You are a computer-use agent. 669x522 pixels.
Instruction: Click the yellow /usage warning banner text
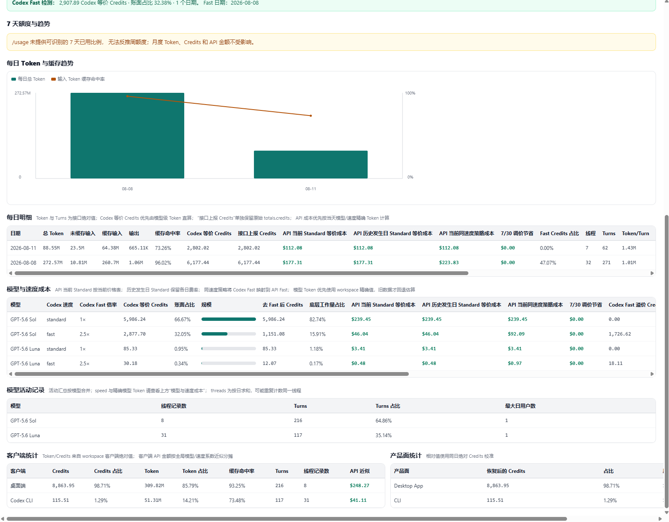coord(134,42)
